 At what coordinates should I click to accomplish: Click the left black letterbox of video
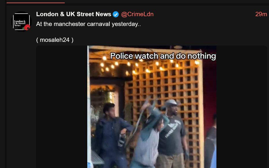62,107
